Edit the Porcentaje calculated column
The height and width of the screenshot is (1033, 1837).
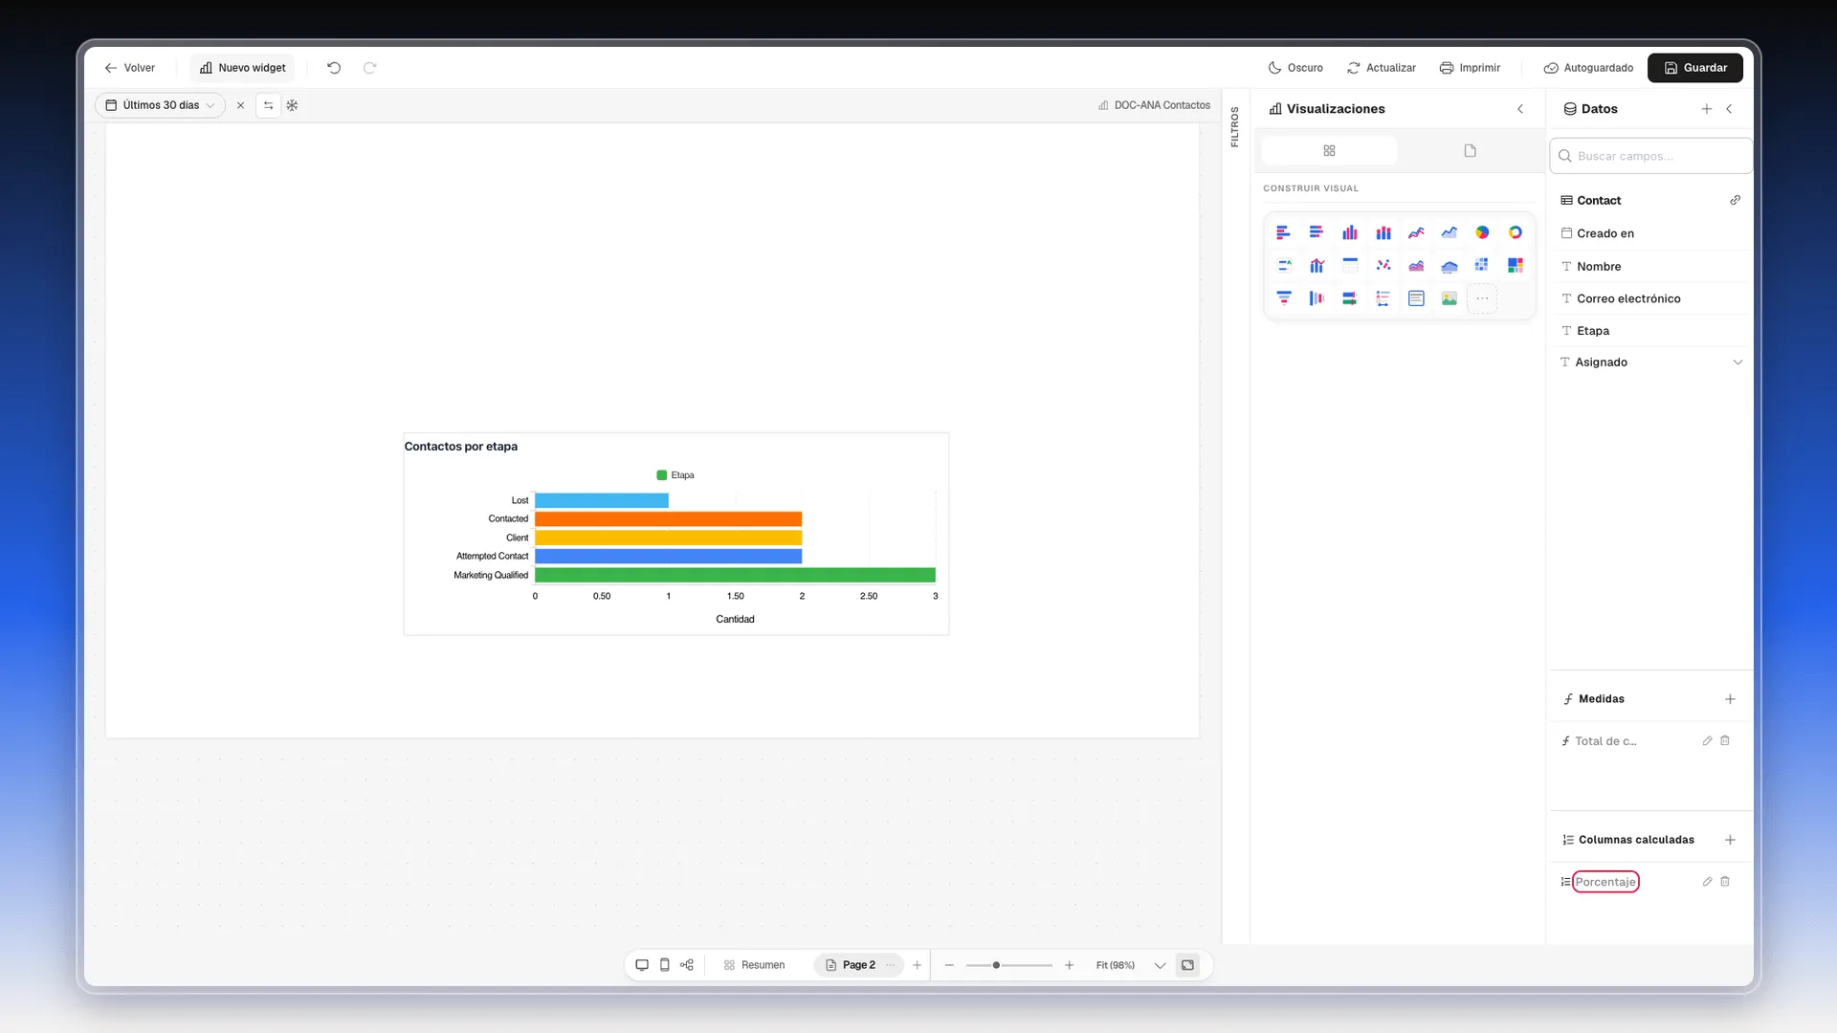click(1707, 882)
